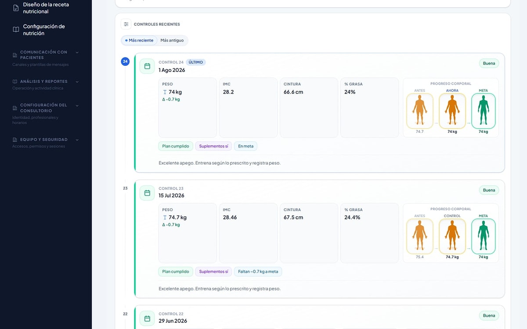This screenshot has height=329, width=527.
Task: Click Buena badge on Control 22
Action: coord(489,316)
